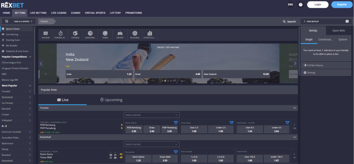The width and height of the screenshot is (354, 164).
Task: Collapse the Basketball live section
Action: (x=294, y=137)
